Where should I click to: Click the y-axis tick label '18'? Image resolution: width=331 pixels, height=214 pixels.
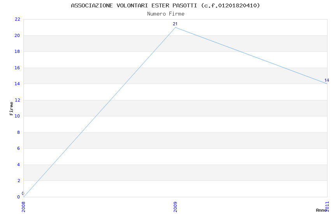[17, 51]
